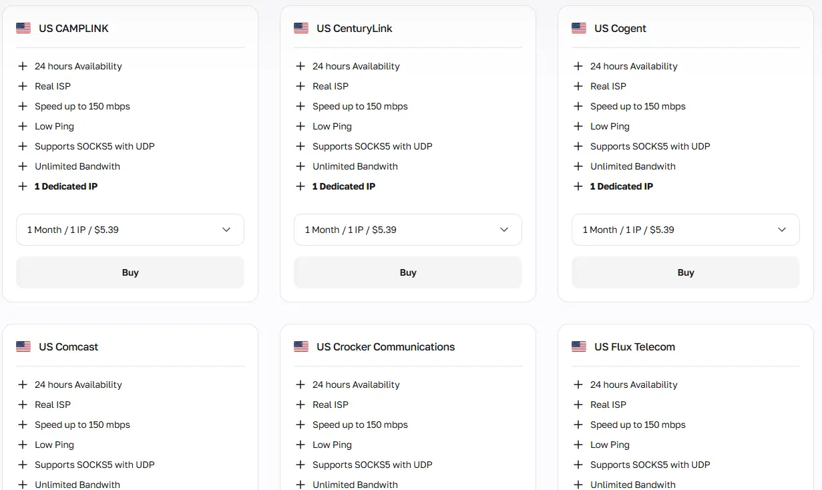Select the US Comcast card title
The image size is (822, 490).
[x=69, y=346]
